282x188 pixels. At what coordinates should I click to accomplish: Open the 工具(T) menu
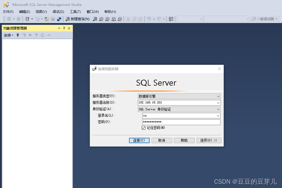pyautogui.click(x=75, y=12)
